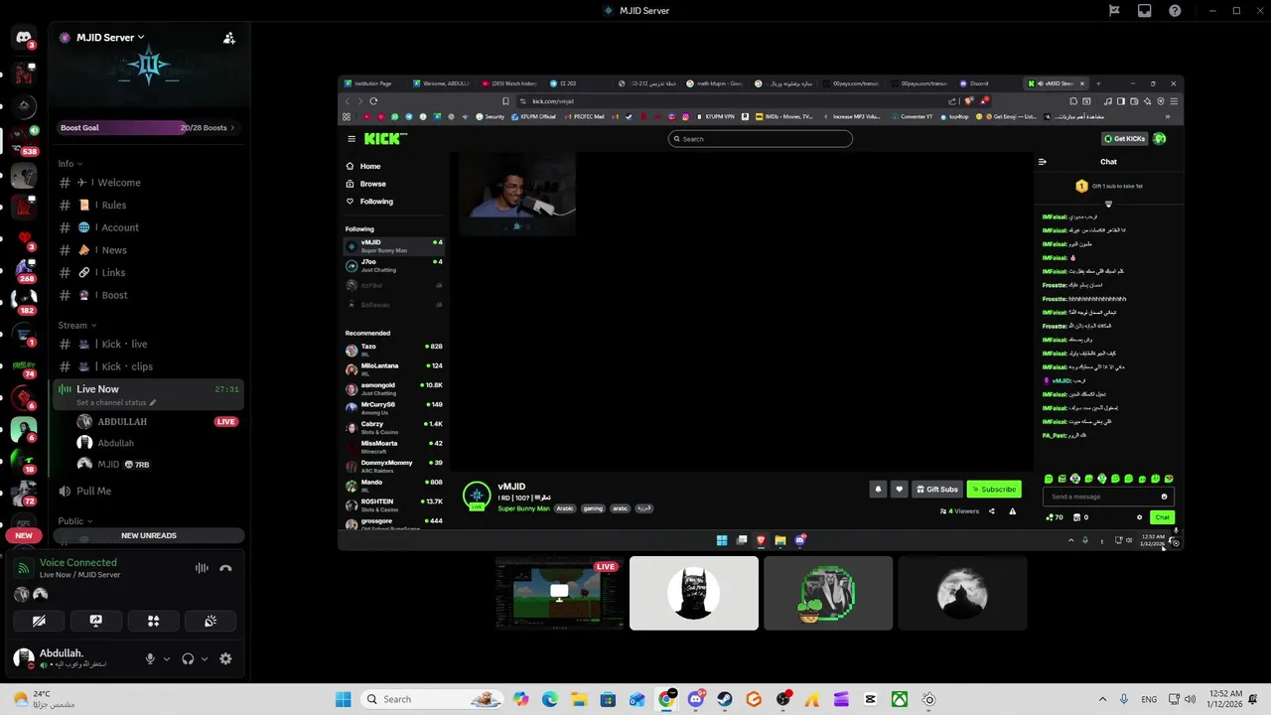Click the Kick search box
Image resolution: width=1271 pixels, height=715 pixels.
point(761,139)
